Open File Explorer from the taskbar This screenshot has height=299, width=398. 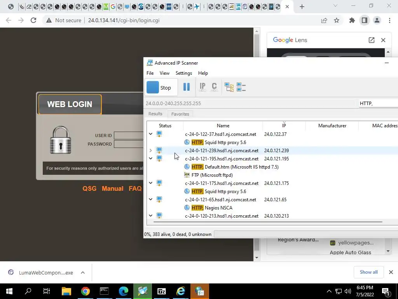coord(66,291)
